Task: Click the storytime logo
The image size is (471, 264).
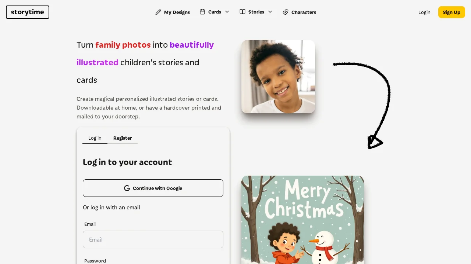Action: [28, 12]
